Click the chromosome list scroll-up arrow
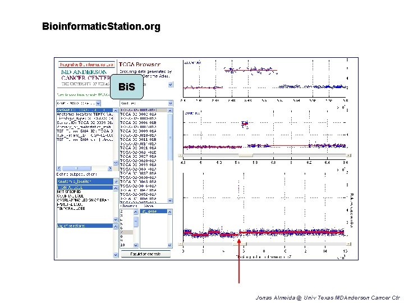This screenshot has height=303, width=404. (x=136, y=212)
